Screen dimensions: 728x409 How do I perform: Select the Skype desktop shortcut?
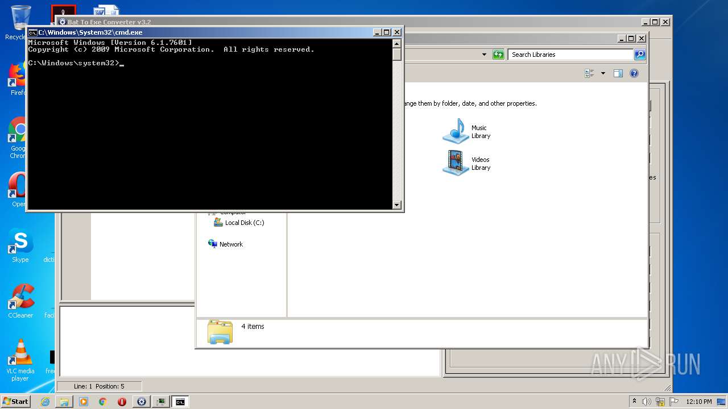click(x=20, y=246)
